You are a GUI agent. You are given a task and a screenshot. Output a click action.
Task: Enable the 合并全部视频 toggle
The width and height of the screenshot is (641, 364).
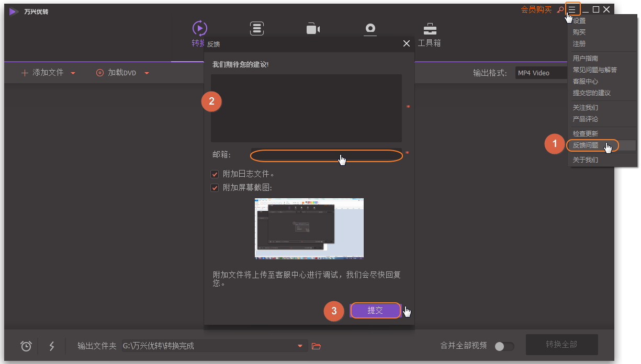[503, 346]
